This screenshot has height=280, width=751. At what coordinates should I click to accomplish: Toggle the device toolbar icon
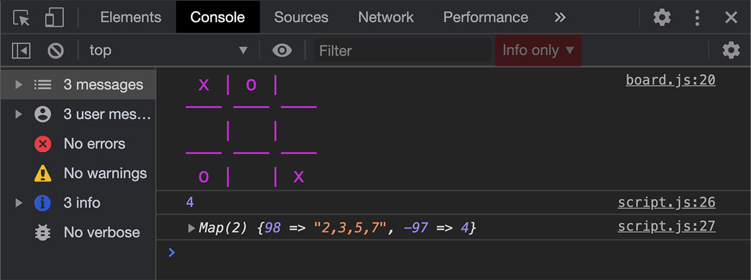(54, 17)
